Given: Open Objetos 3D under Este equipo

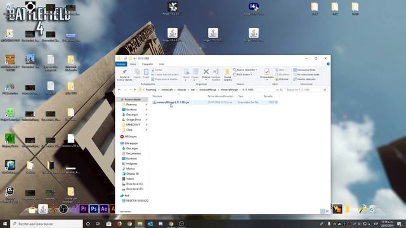Looking at the screenshot, I should coord(133,174).
